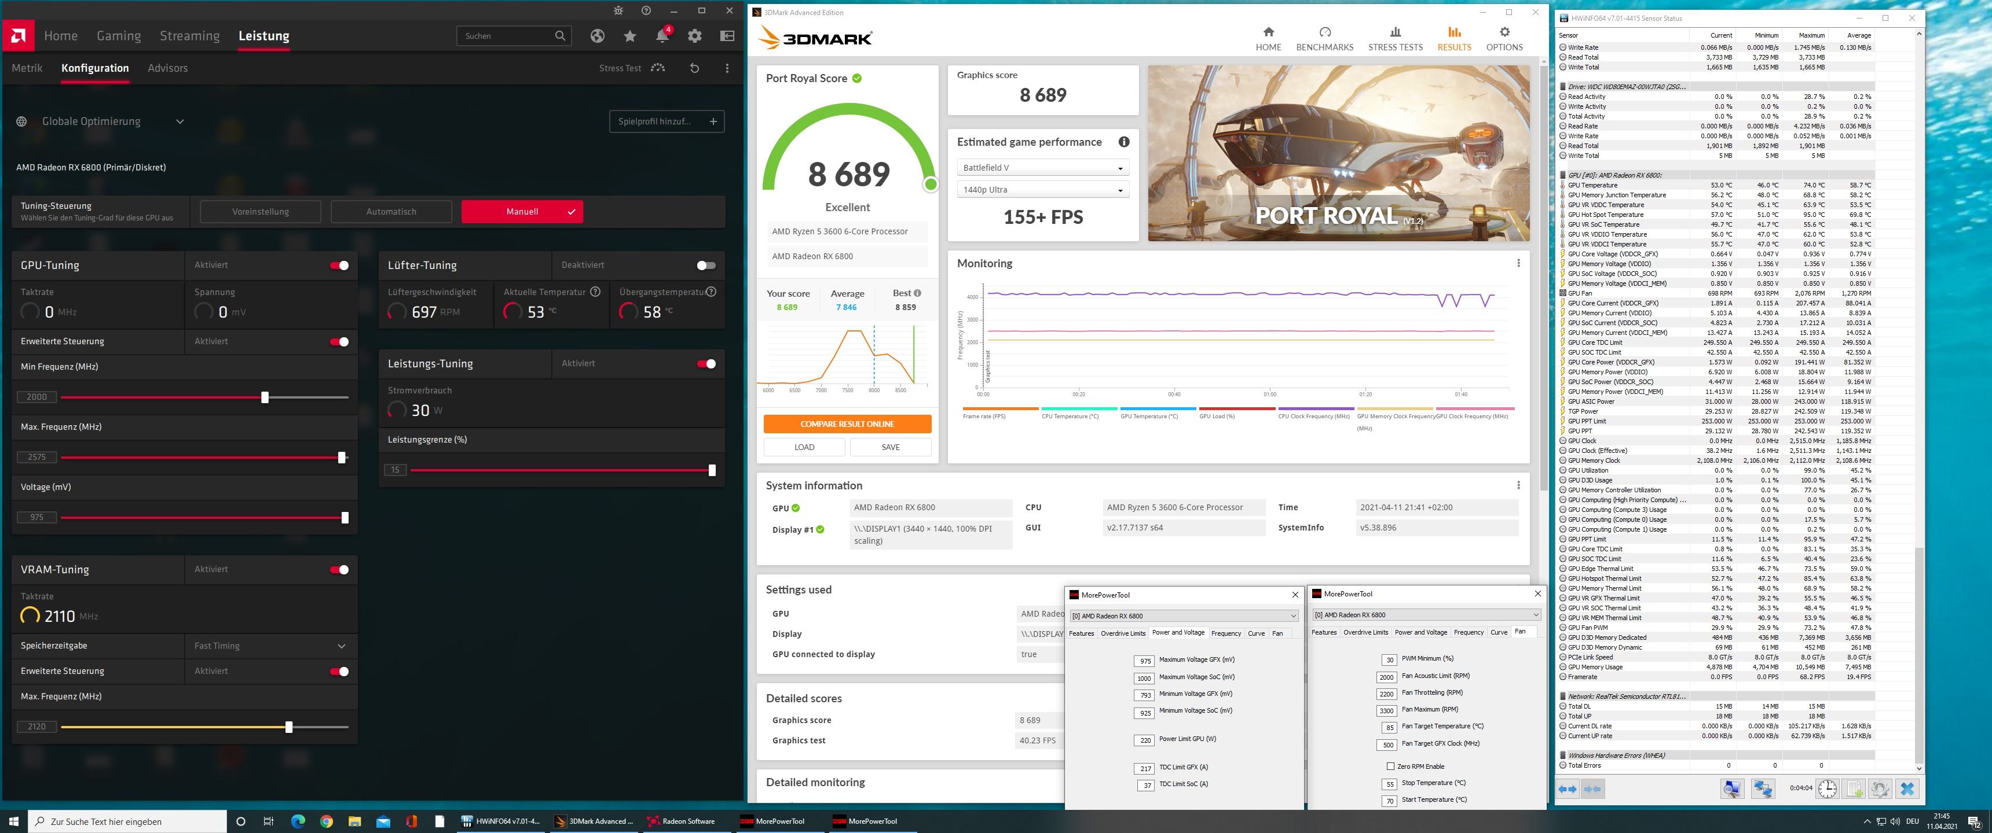Click the SAVE button in 3DMark

(x=890, y=447)
